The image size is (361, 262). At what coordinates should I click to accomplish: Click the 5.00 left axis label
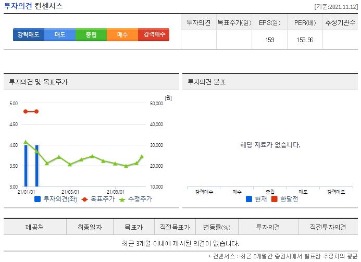coord(14,104)
